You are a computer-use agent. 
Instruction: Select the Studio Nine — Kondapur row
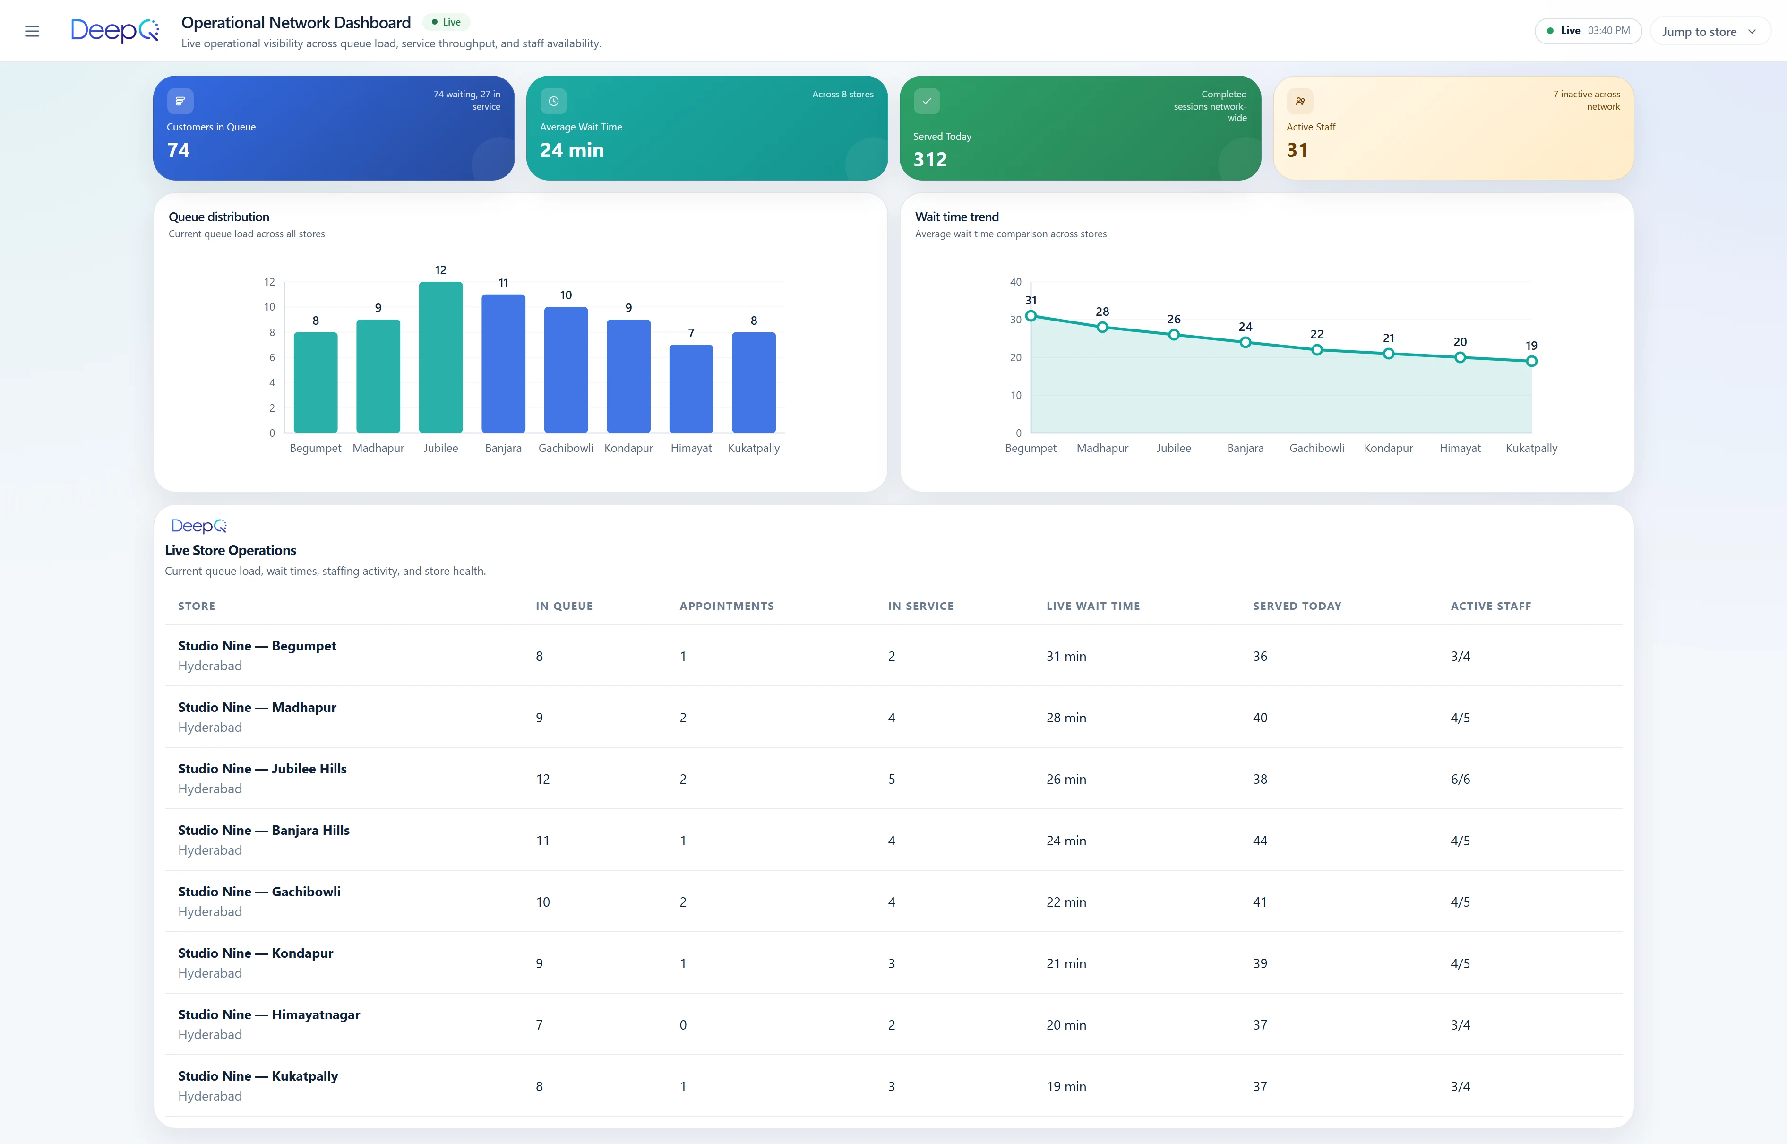(894, 963)
